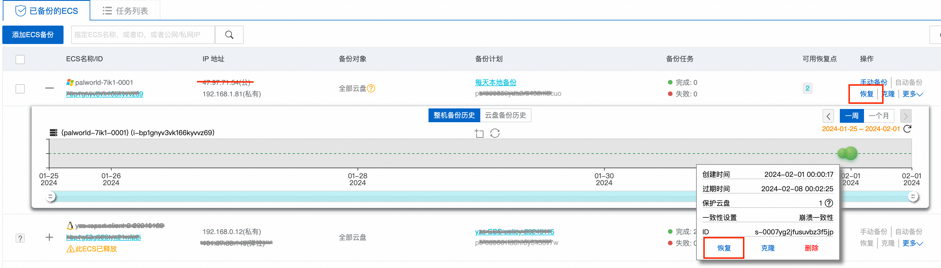Viewport: 941px width, 268px height.
Task: Click the available restore points count 2
Action: [807, 88]
